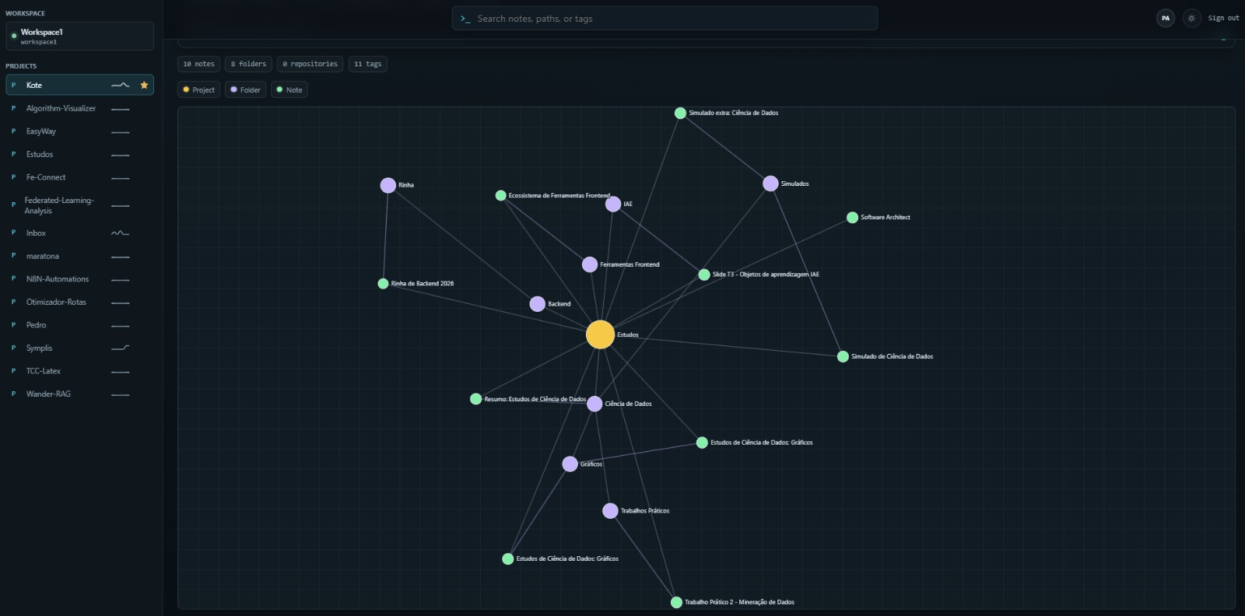
Task: Toggle the Note legend filter
Action: [x=289, y=89]
